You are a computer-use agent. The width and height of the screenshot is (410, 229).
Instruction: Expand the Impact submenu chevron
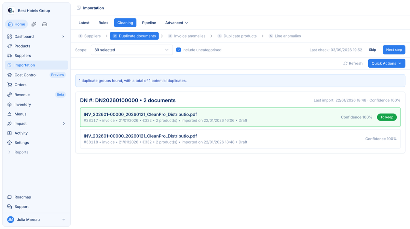pyautogui.click(x=64, y=124)
